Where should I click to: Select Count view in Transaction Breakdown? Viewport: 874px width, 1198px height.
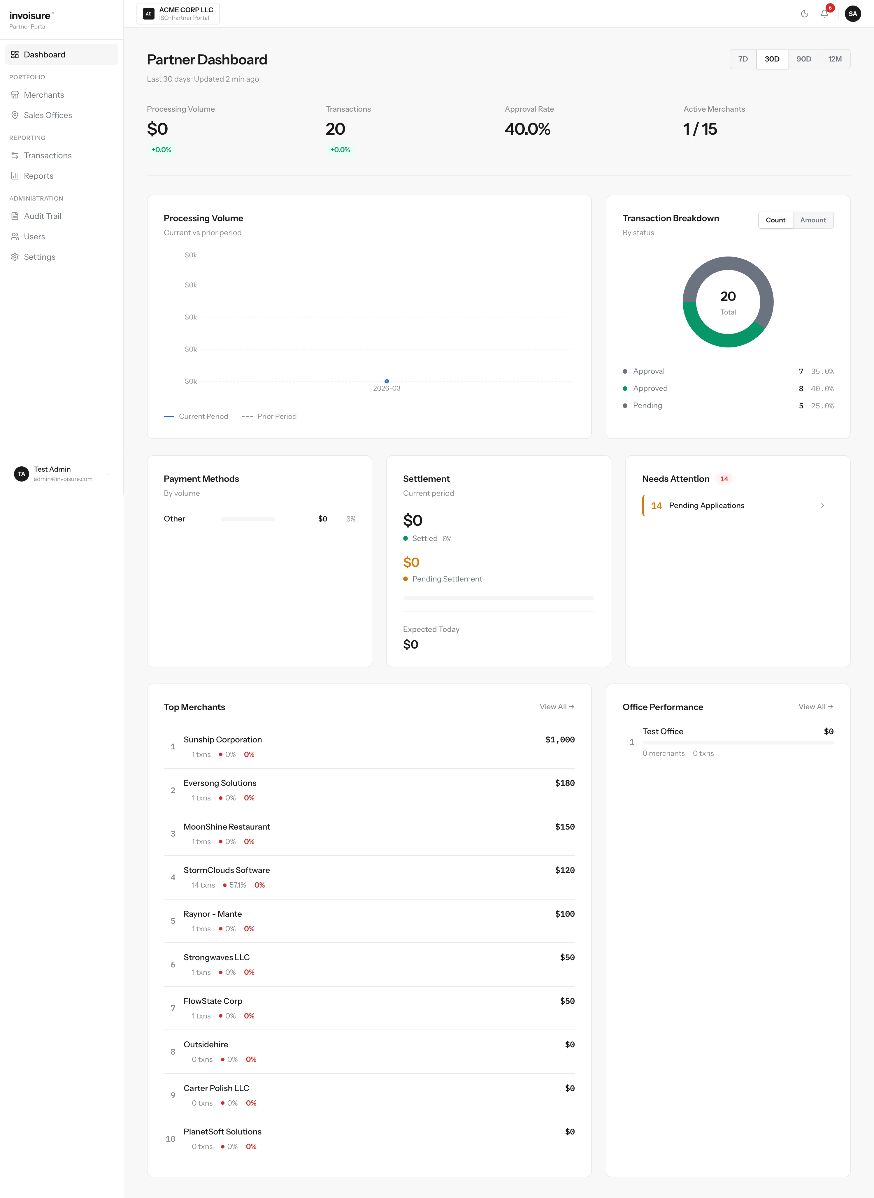pyautogui.click(x=775, y=220)
